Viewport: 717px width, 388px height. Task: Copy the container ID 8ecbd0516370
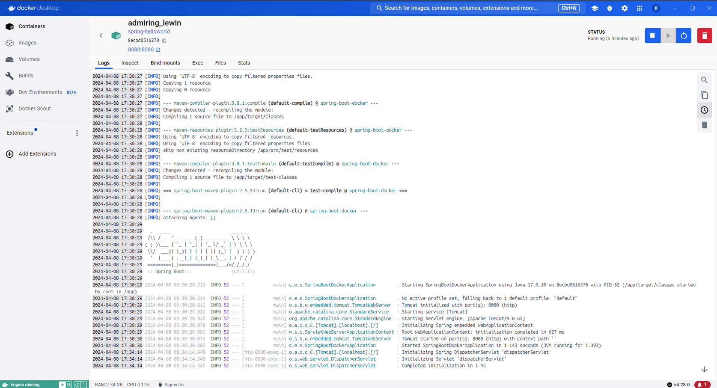point(164,41)
